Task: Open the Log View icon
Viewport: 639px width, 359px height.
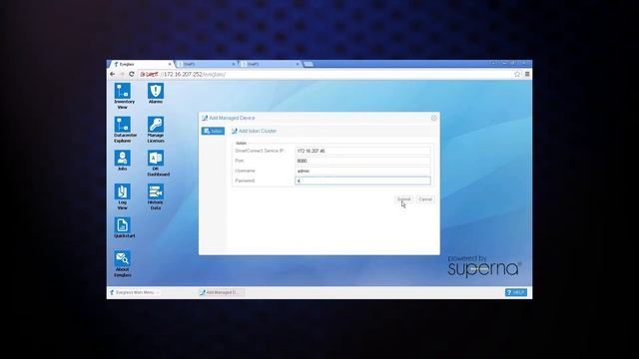Action: [122, 191]
